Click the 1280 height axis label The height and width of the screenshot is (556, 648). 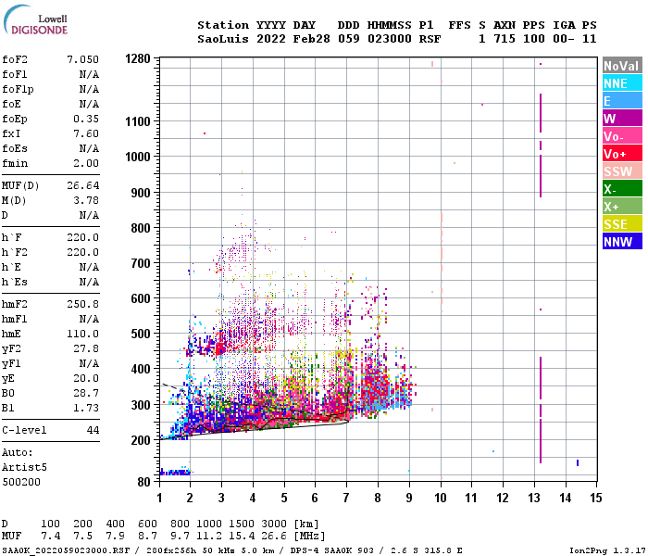(x=138, y=58)
